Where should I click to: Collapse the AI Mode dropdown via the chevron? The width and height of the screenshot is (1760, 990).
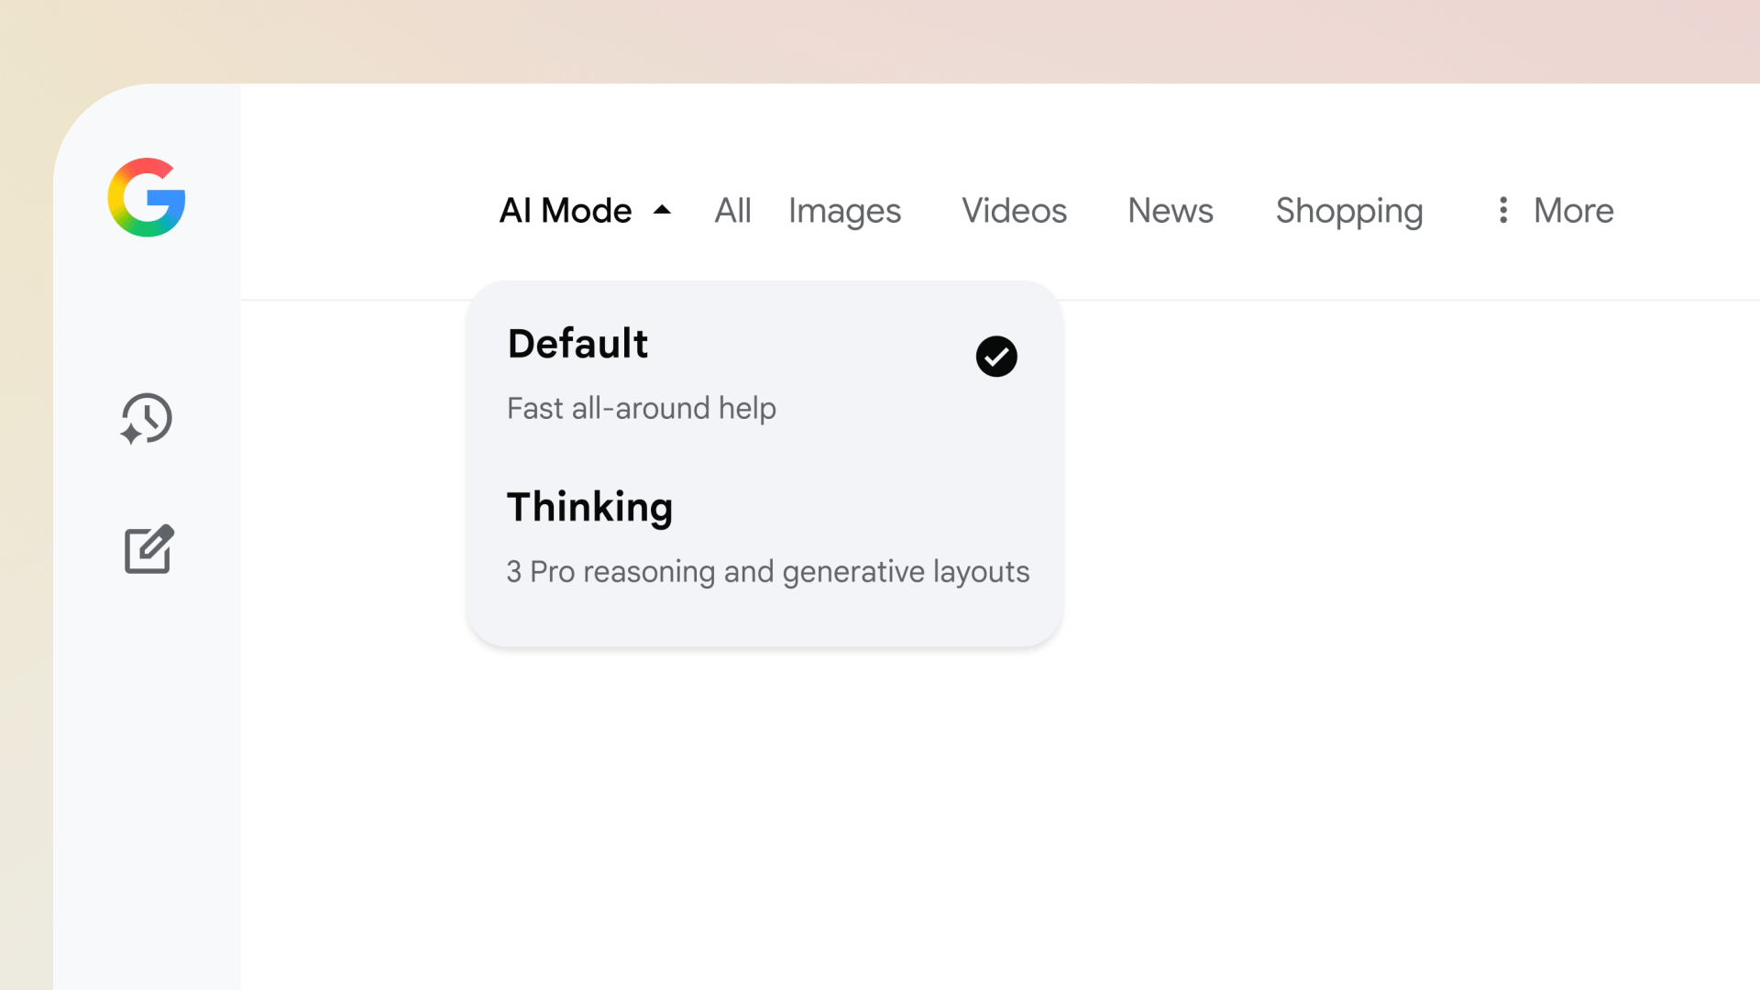(662, 209)
